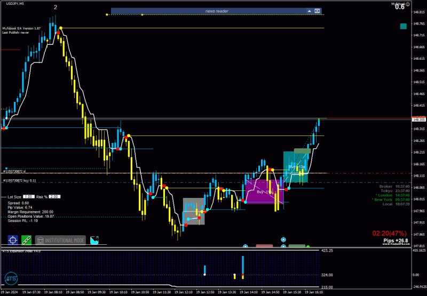This screenshot has height=296, width=427.
Task: Click Margin Requirement: 200.00 text
Action: pyautogui.click(x=30, y=212)
